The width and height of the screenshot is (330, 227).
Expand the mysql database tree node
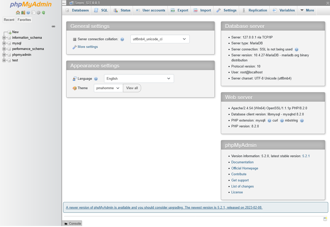pos(4,43)
